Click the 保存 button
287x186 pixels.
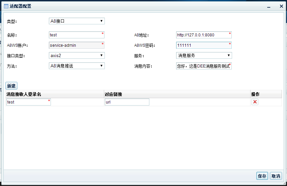point(262,176)
